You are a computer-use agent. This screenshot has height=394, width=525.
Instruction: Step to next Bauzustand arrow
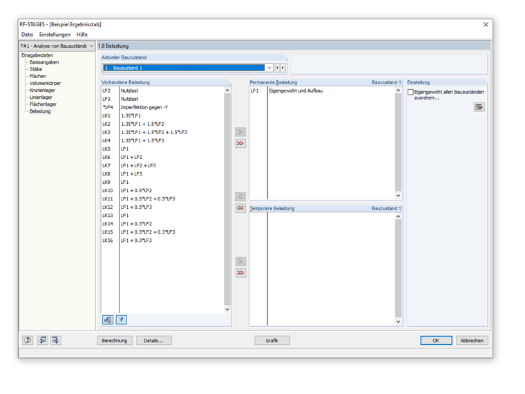pos(283,68)
